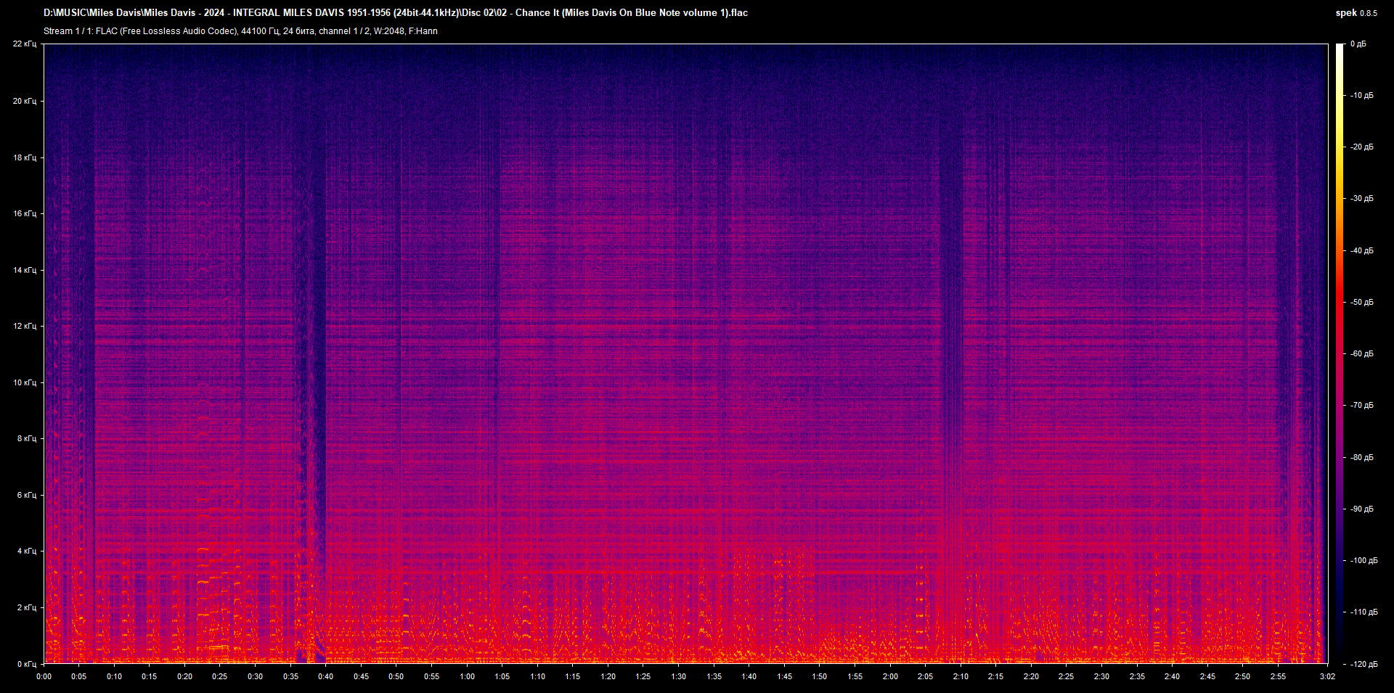The image size is (1394, 693).
Task: Click the 0 кГц frequency label
Action: [x=27, y=664]
